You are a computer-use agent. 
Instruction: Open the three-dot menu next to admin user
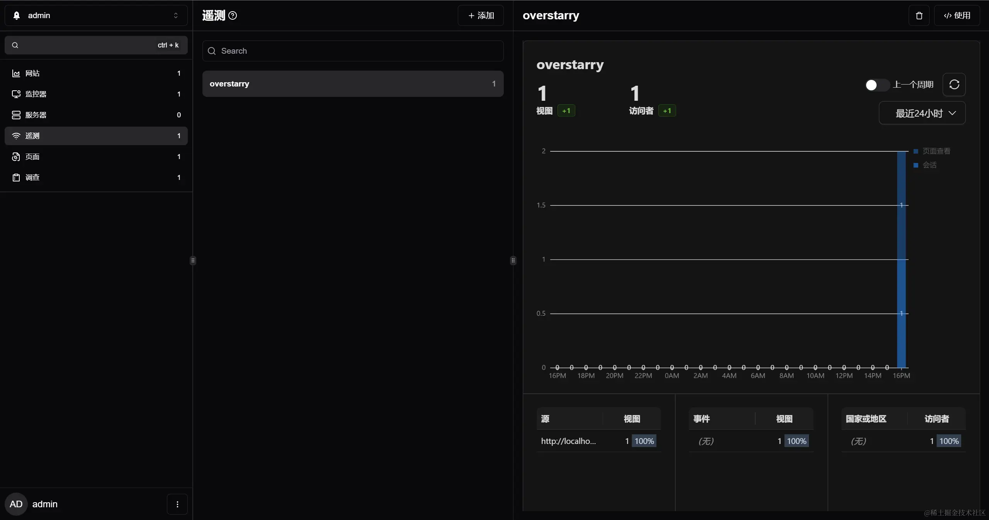[x=177, y=504]
